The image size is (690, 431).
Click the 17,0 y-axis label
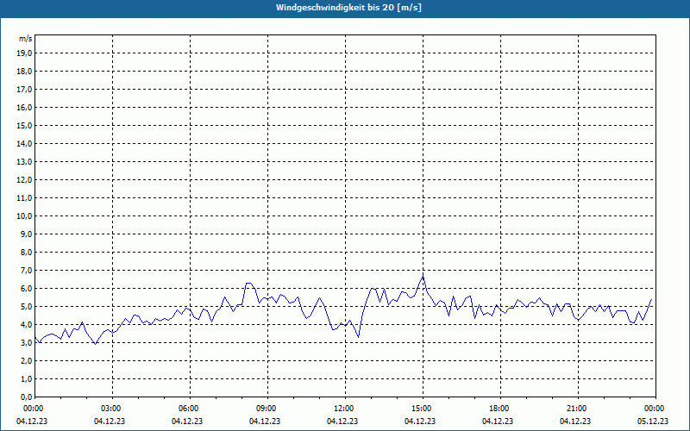pyautogui.click(x=24, y=90)
